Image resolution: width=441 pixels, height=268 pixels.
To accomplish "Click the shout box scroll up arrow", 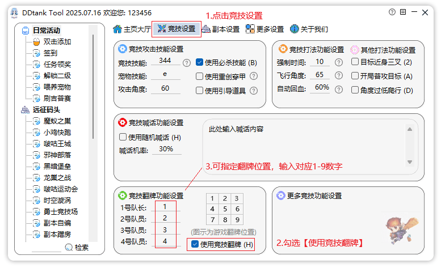I will click(x=410, y=129).
